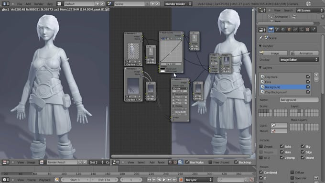Select material node tree type icon
This screenshot has width=325, height=183.
coord(170,162)
